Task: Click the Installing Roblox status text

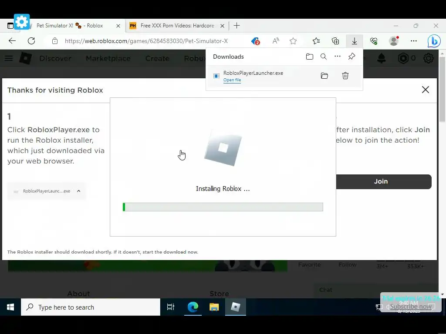Action: click(x=223, y=189)
